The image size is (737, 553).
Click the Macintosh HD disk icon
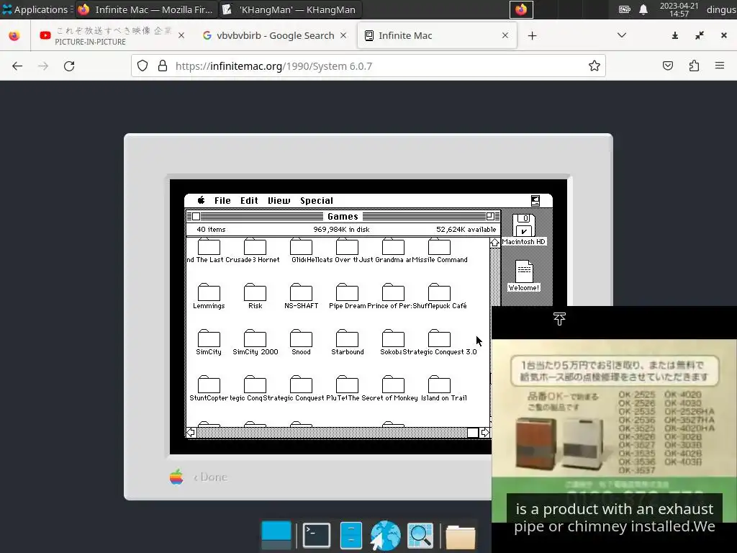pos(524,225)
